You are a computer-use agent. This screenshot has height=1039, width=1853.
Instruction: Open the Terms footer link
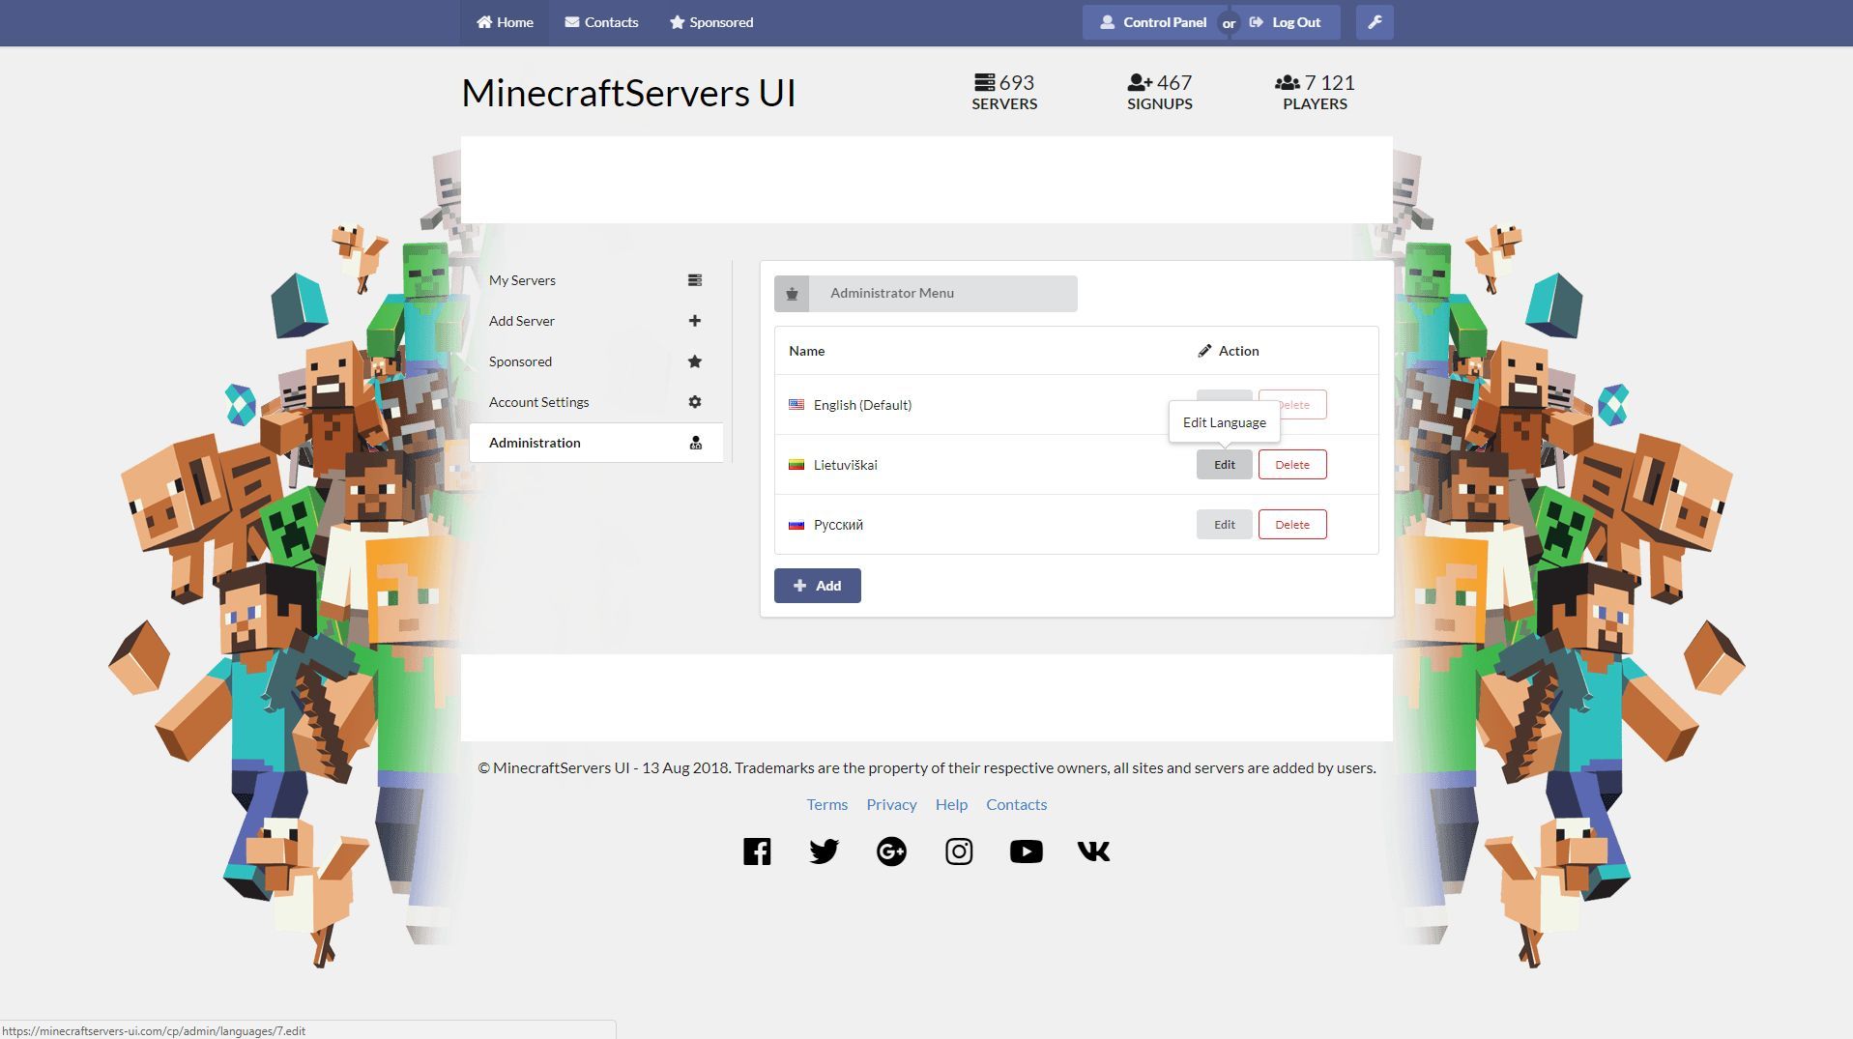coord(826,805)
